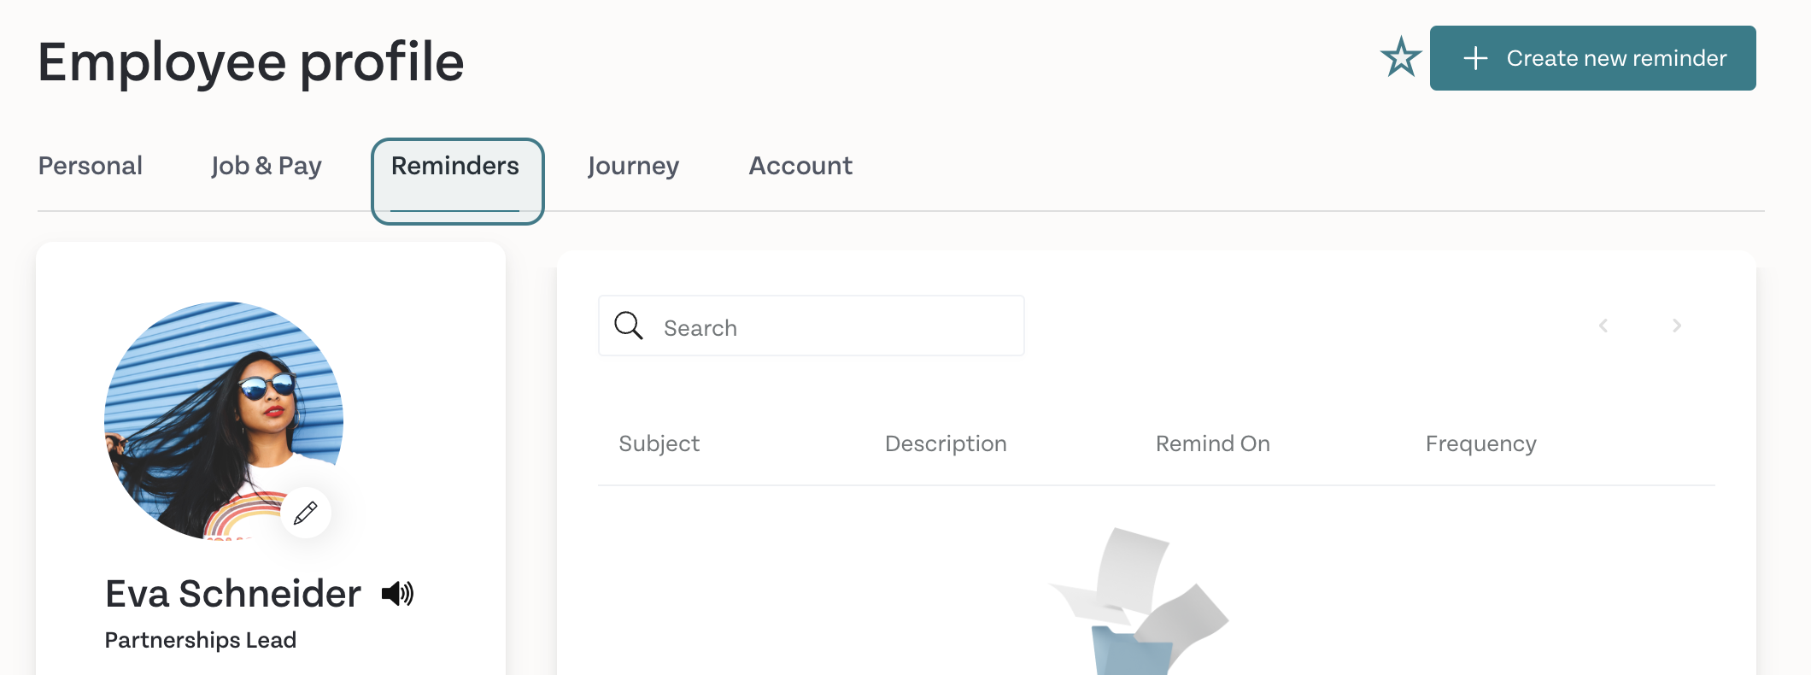Open the Personal tab
Image resolution: width=1811 pixels, height=675 pixels.
tap(91, 166)
